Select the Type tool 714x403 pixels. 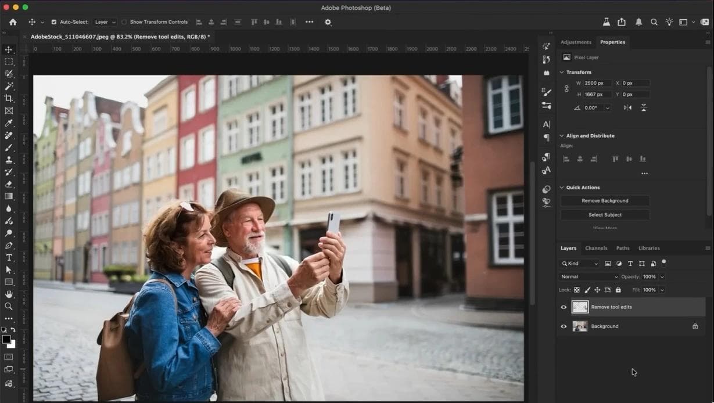[x=9, y=257]
